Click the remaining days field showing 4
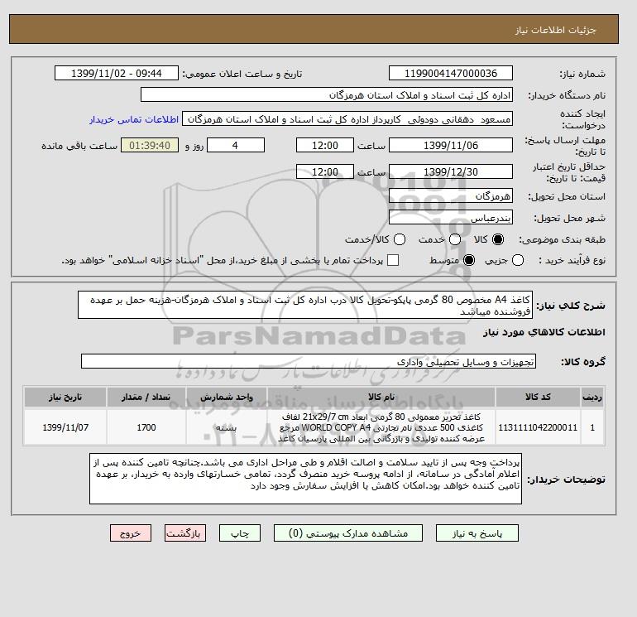Image resolution: width=637 pixels, height=617 pixels. click(x=236, y=145)
